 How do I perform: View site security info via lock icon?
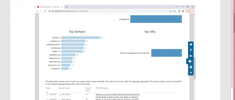pos(49,11)
